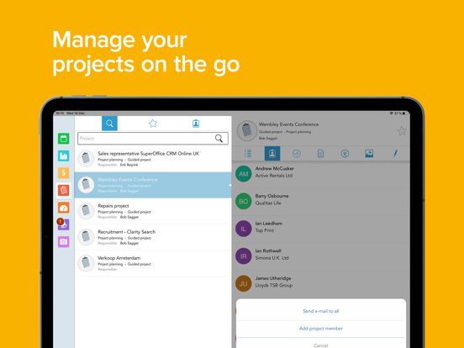This screenshot has height=348, width=464.
Task: Open member Ian Rothwell
Action: point(321,256)
